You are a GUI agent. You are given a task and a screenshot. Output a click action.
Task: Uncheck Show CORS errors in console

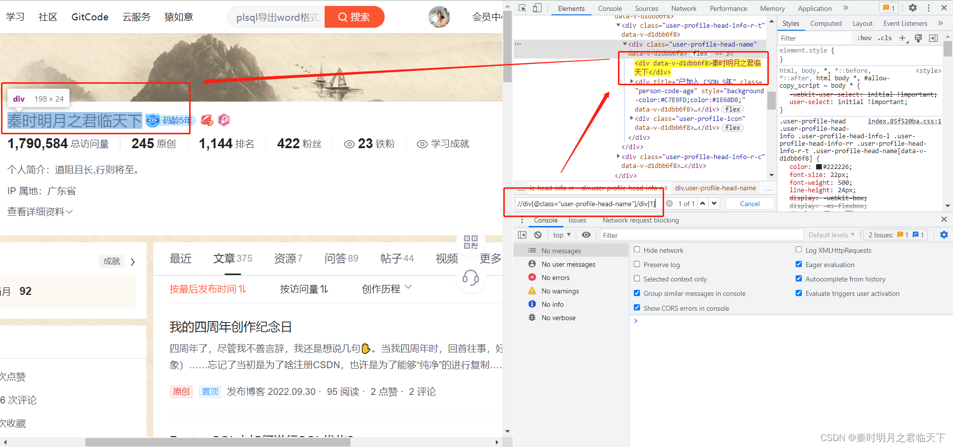[x=637, y=308]
